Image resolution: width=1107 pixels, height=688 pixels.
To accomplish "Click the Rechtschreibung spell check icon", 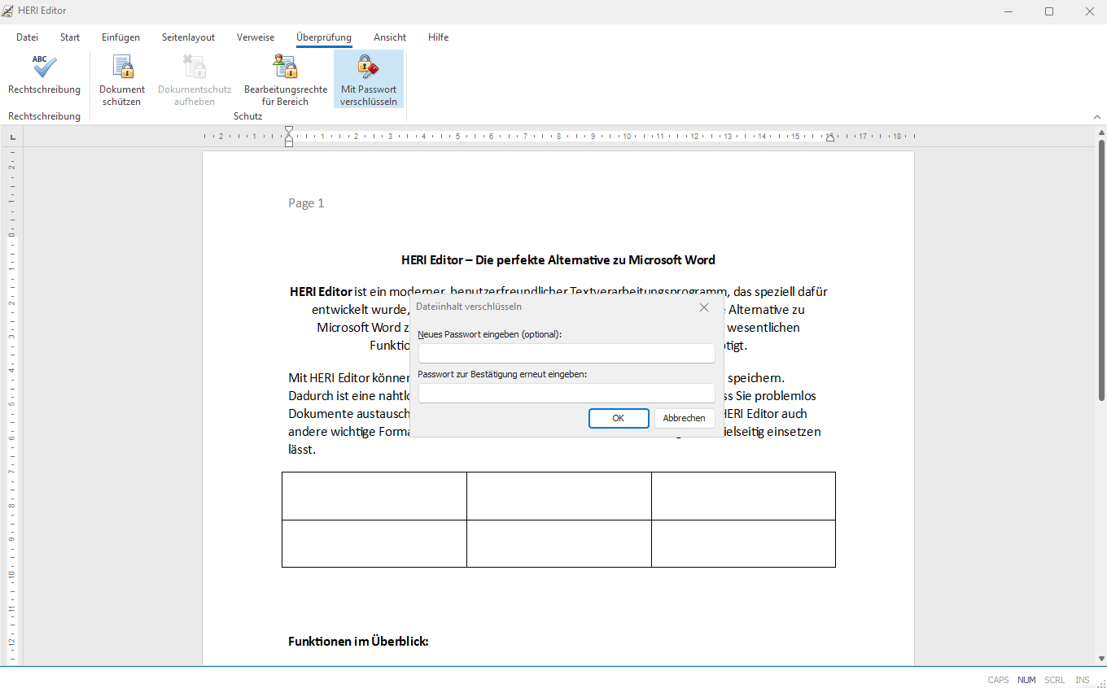I will click(x=44, y=67).
